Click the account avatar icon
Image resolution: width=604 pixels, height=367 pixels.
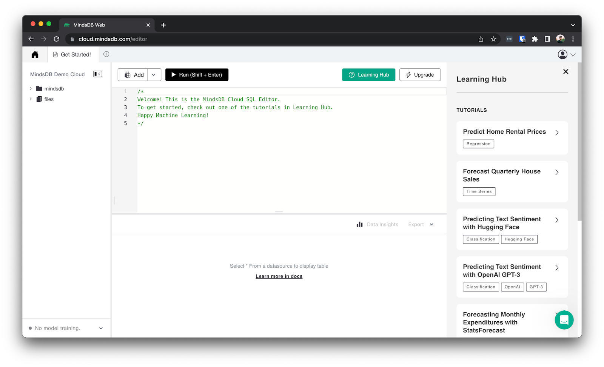point(562,54)
